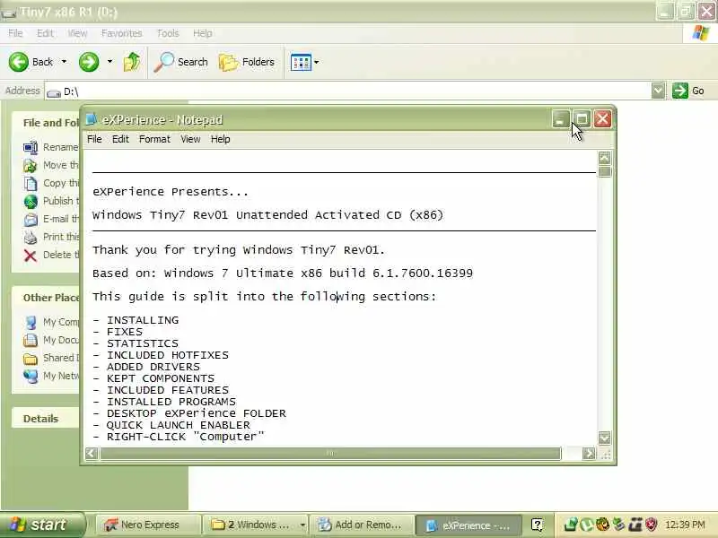
Task: Open Notepad's File menu
Action: pyautogui.click(x=94, y=139)
